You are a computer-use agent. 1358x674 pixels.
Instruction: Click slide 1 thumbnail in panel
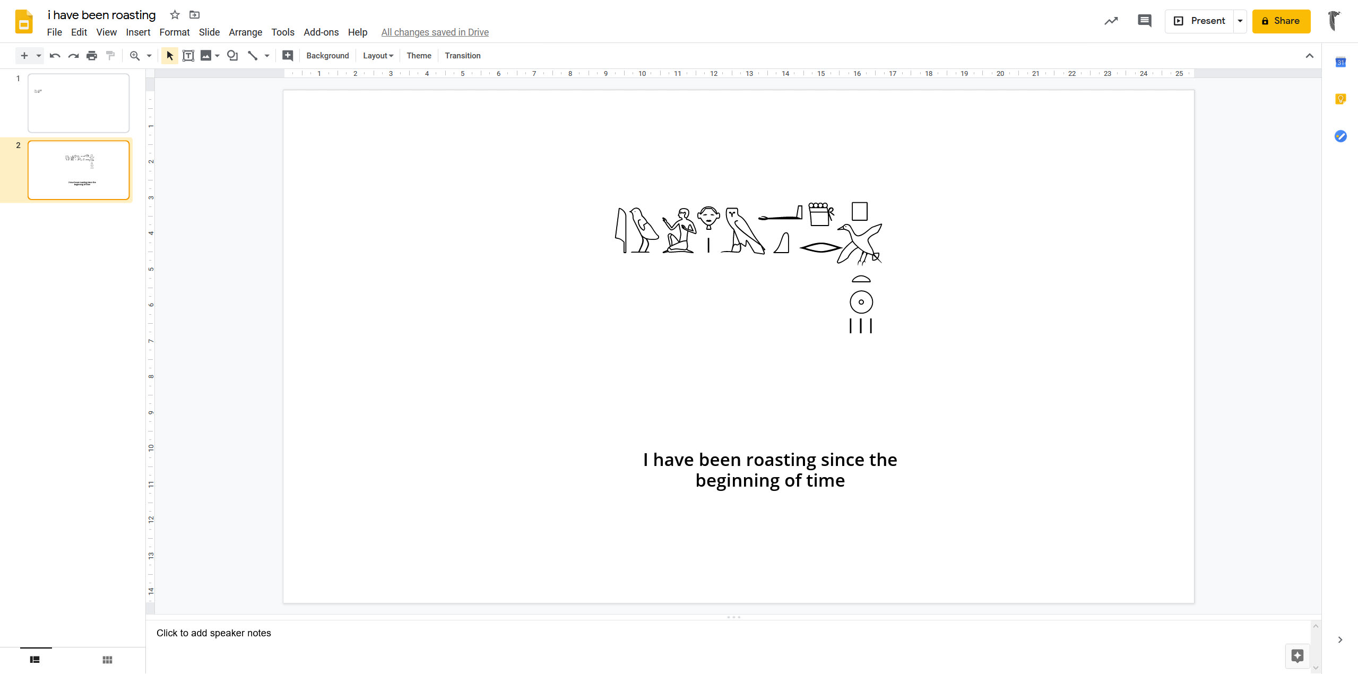[x=78, y=102]
